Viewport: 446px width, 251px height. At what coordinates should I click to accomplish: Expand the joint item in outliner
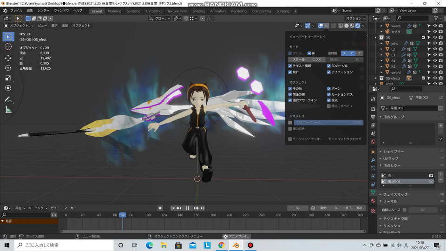381,43
